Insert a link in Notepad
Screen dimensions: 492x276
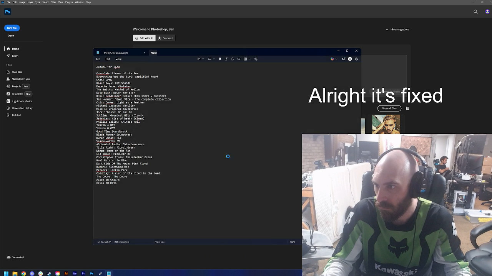coord(239,59)
